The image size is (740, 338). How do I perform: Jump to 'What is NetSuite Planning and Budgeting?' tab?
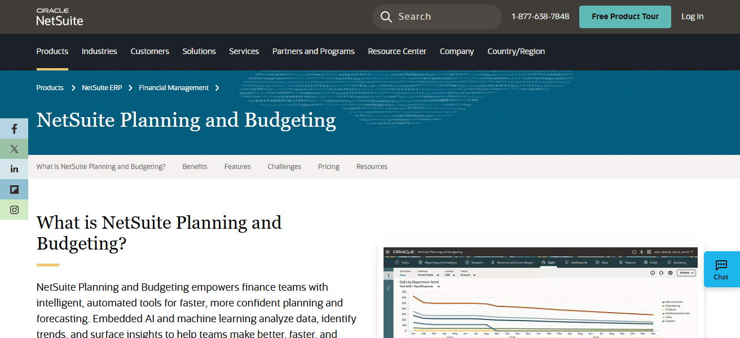pos(101,167)
